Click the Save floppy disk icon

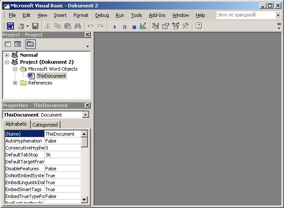coord(35,26)
